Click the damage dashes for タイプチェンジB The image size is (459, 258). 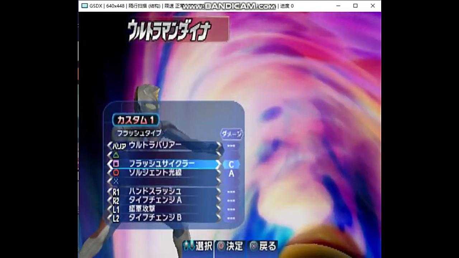coord(231,218)
